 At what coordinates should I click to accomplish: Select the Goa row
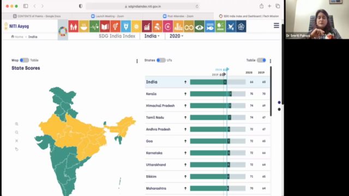point(207,141)
